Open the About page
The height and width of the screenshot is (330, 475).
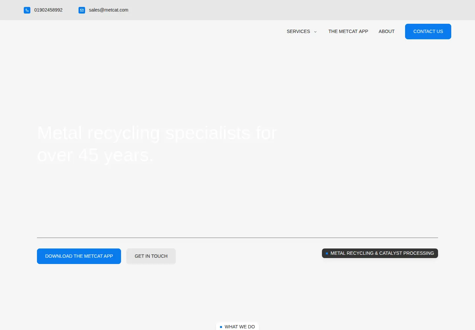coord(387,31)
